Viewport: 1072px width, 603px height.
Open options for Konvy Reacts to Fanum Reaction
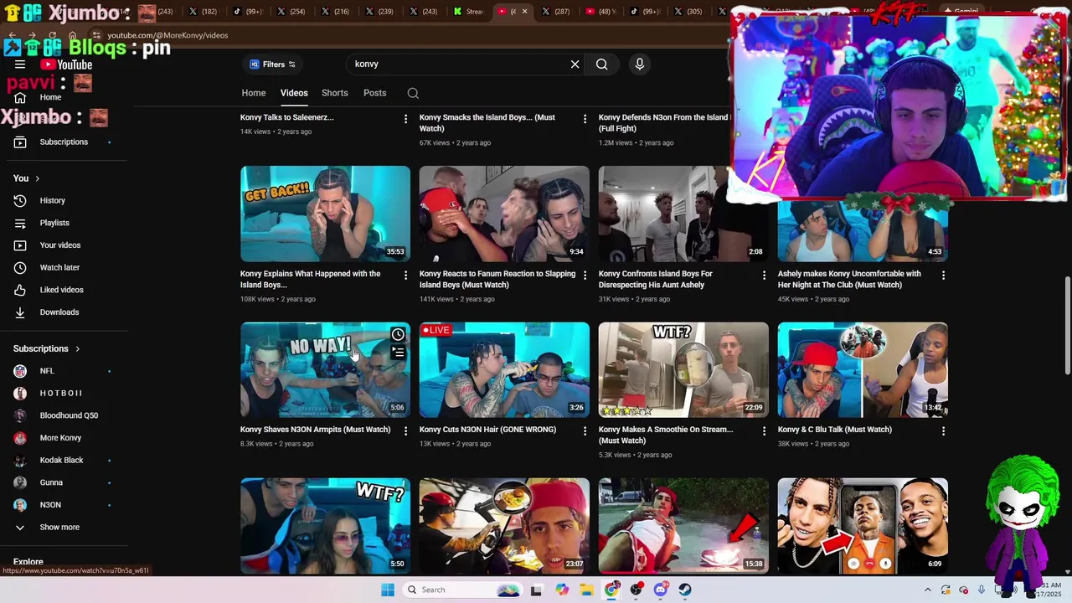click(x=585, y=275)
